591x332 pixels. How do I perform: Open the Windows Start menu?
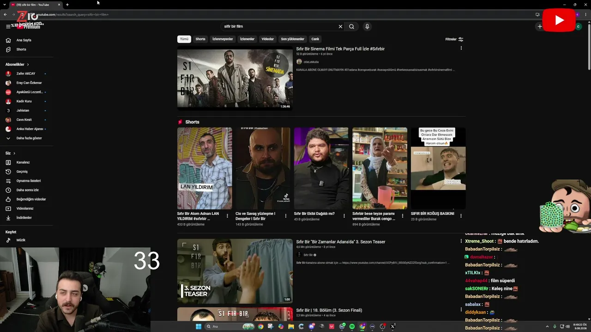tap(199, 326)
